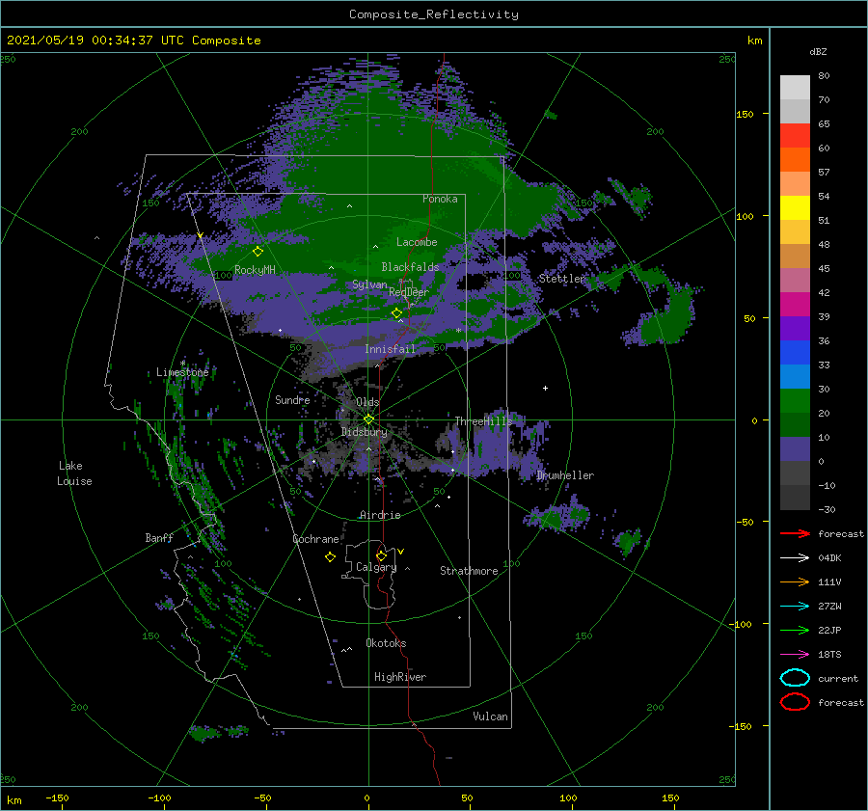Click the yellow 'v' marker beside Calgary diamond
The height and width of the screenshot is (811, 868).
pos(401,552)
